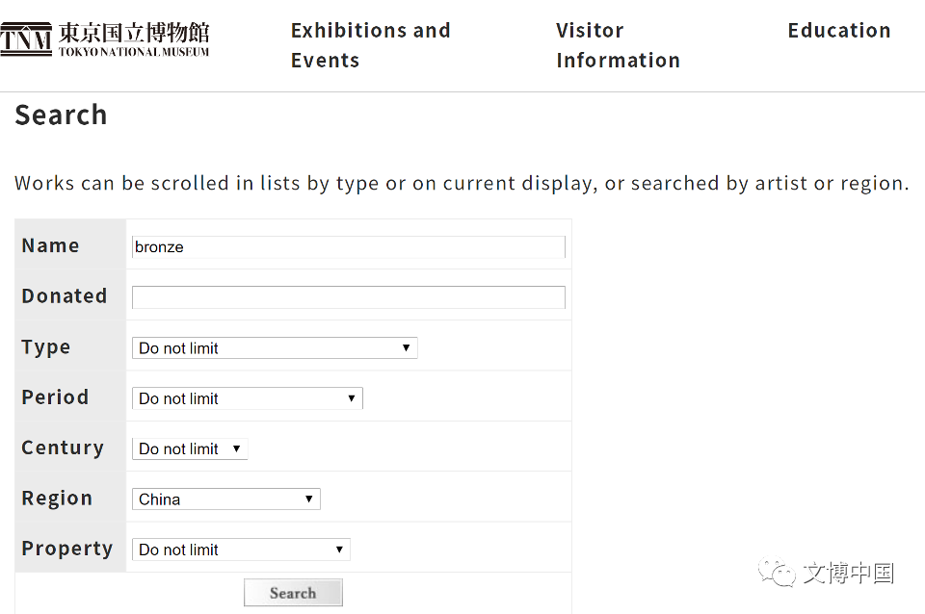Viewport: 925px width, 614px height.
Task: Click the Century dropdown arrow
Action: (x=237, y=449)
